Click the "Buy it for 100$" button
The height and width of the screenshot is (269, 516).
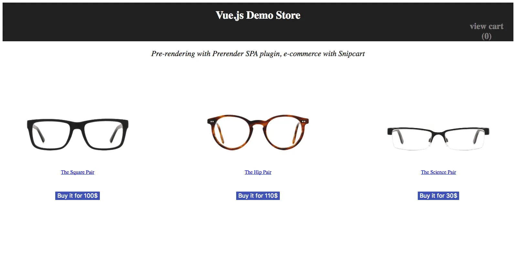click(x=77, y=195)
